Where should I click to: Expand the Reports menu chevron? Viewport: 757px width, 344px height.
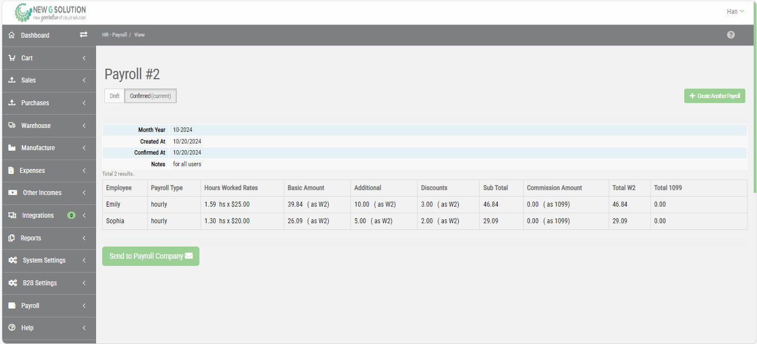(x=84, y=238)
